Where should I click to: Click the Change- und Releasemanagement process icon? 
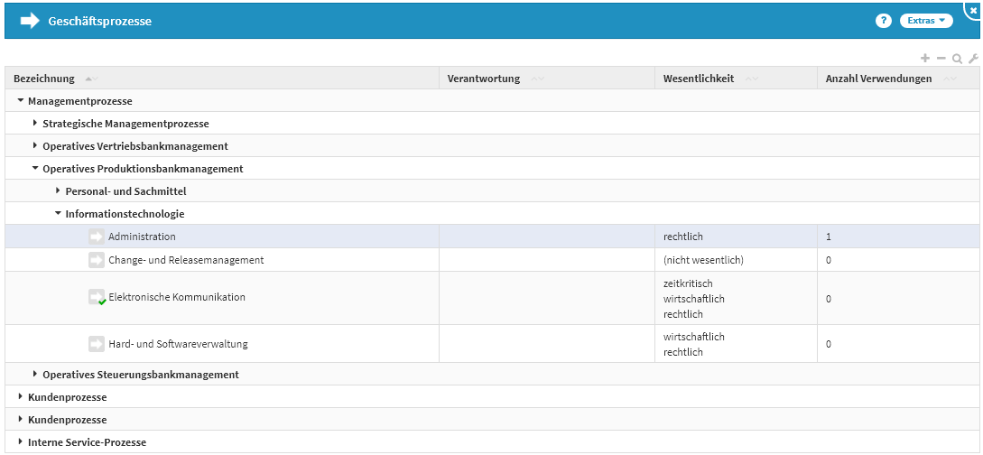click(97, 260)
